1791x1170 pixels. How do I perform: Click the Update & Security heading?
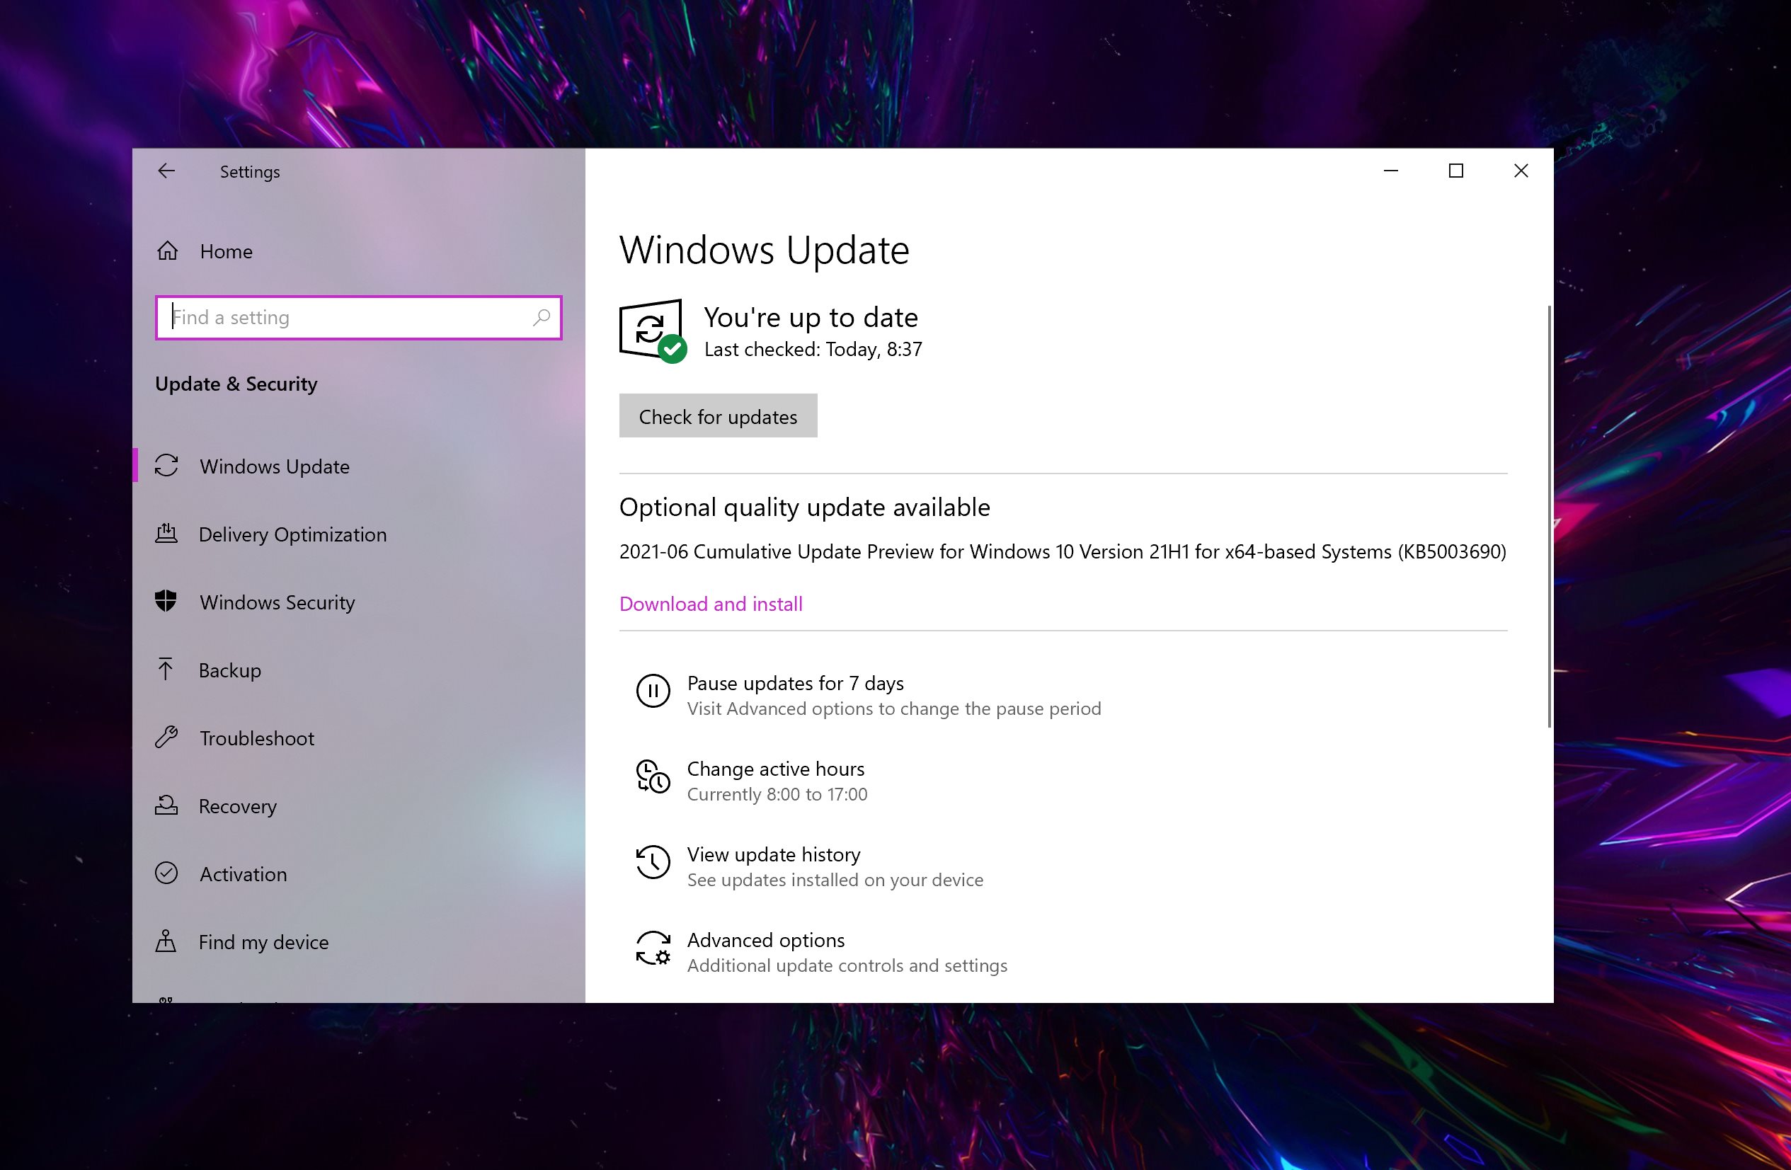[x=236, y=384]
